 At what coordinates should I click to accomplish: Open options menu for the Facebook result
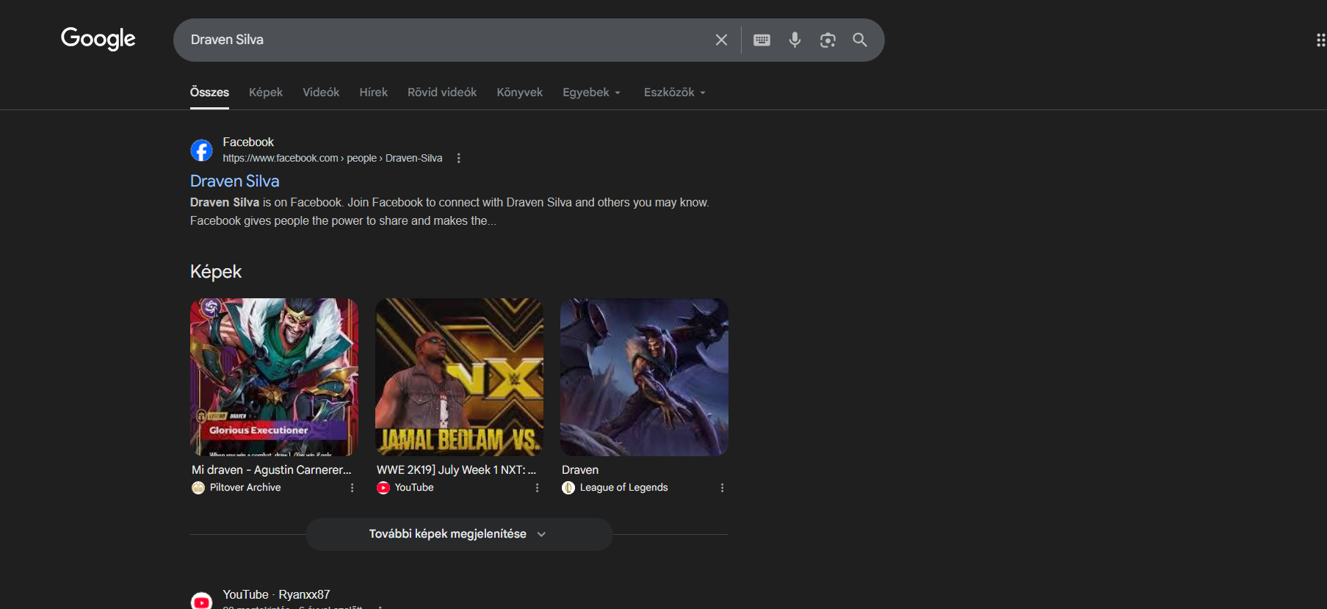point(459,158)
